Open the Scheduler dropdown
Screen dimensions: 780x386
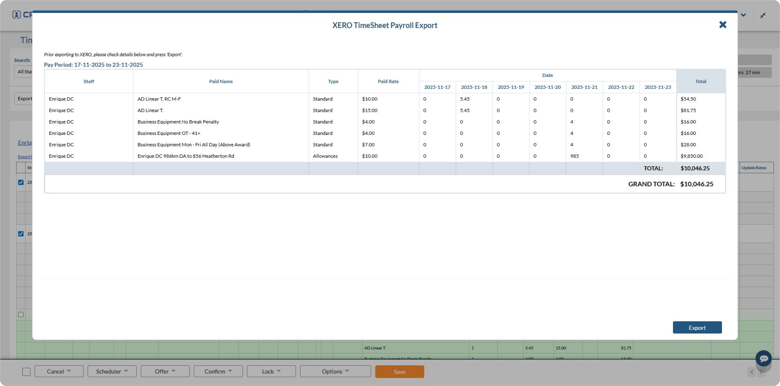tap(112, 371)
